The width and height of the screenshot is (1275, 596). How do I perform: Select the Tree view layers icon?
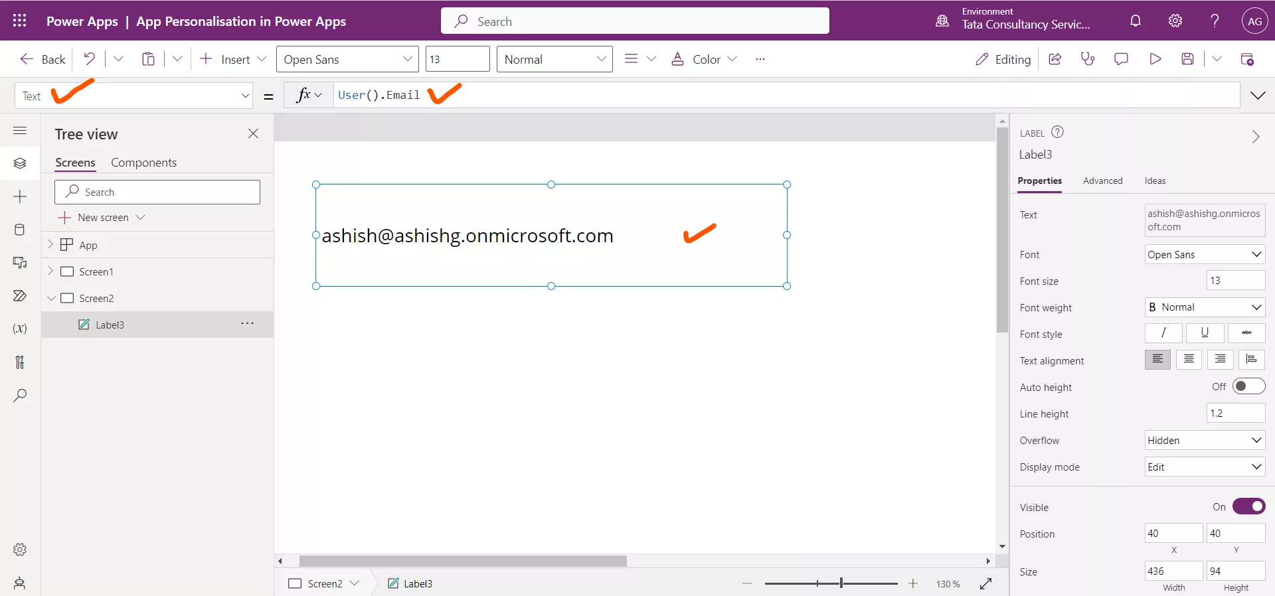20,163
